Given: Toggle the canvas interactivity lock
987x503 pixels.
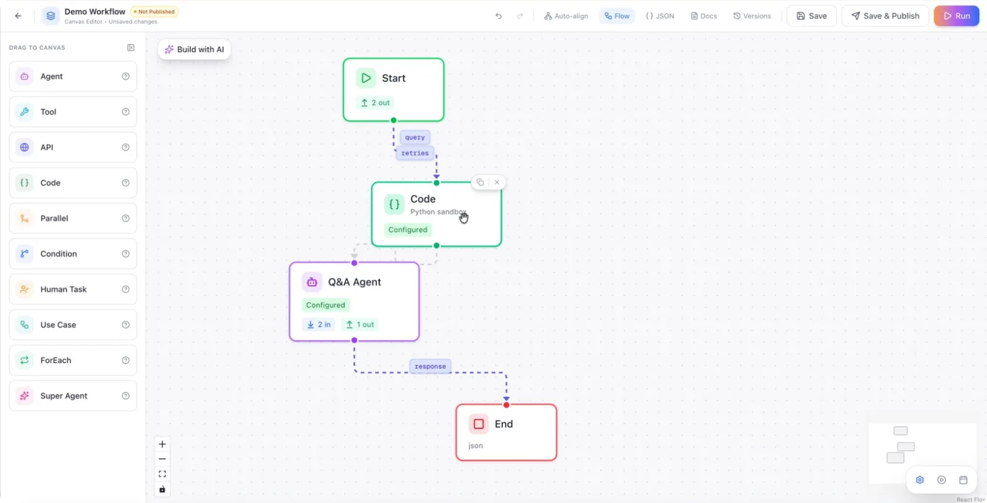Looking at the screenshot, I should (x=162, y=489).
